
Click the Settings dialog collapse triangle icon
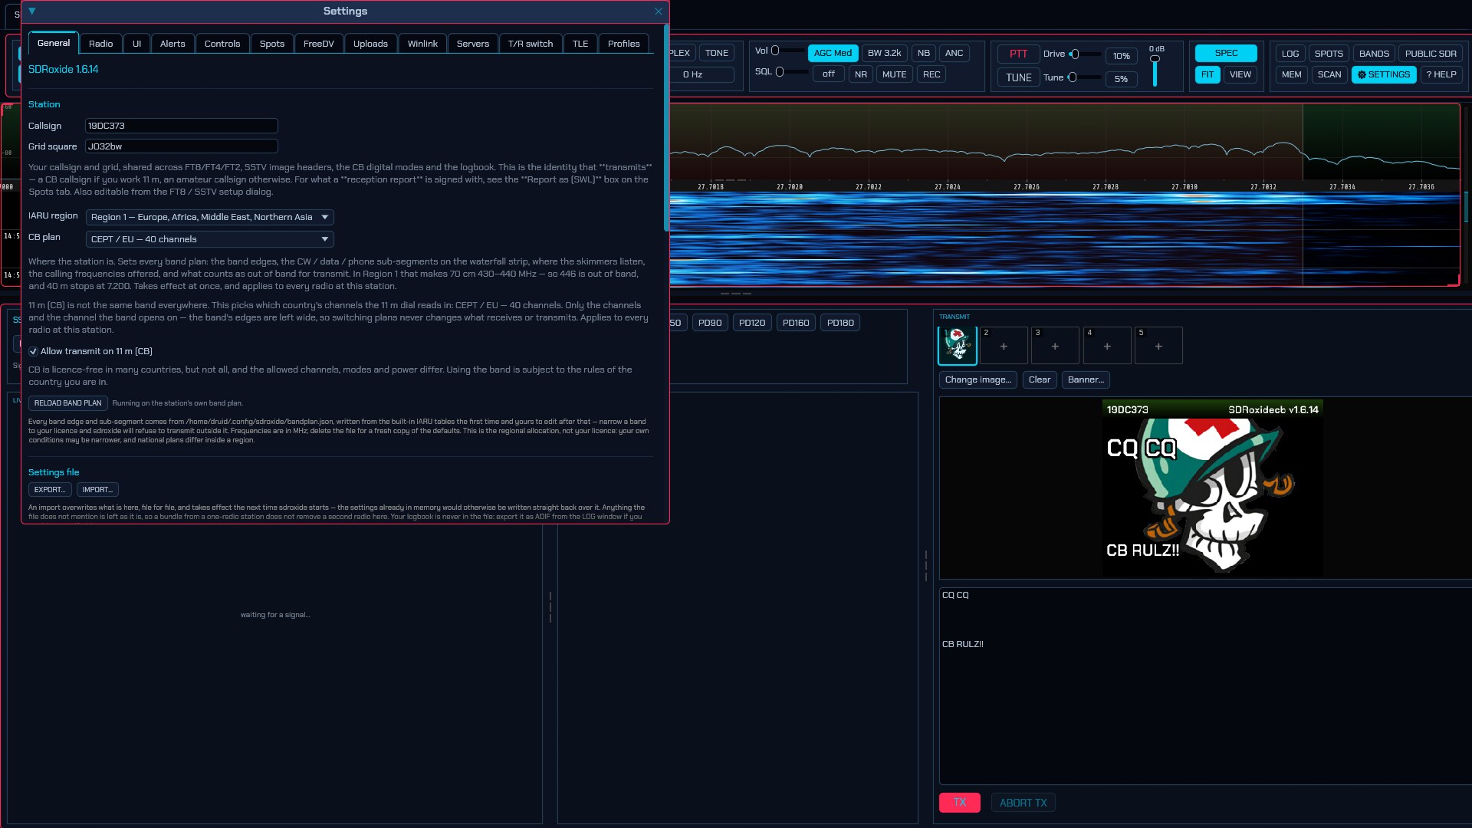pyautogui.click(x=31, y=11)
